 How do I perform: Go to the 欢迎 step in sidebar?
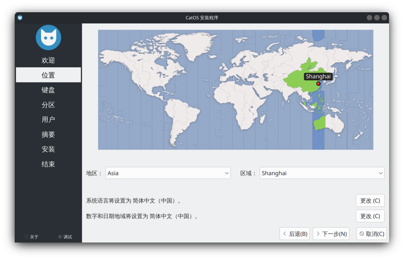(x=48, y=60)
